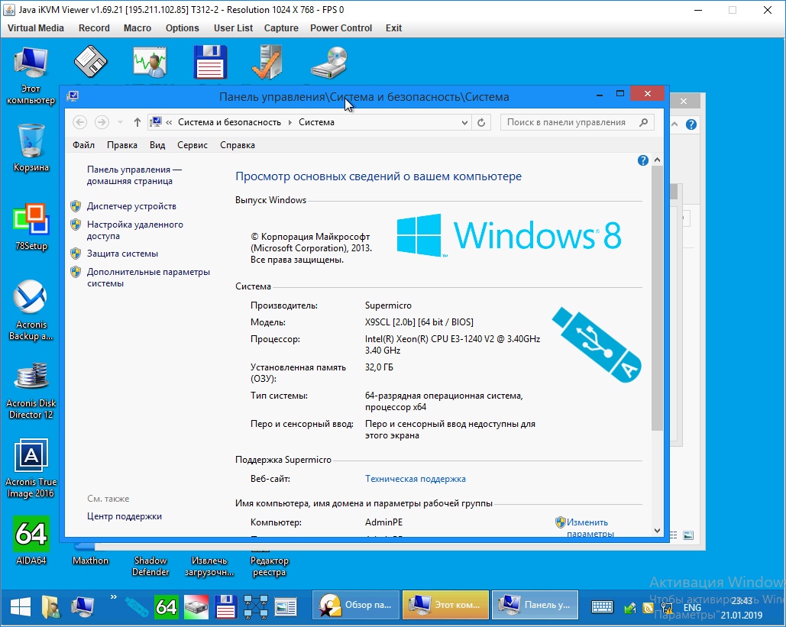Open the Macro menu

point(137,28)
